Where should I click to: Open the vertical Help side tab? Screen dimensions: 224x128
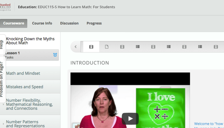click(2, 44)
